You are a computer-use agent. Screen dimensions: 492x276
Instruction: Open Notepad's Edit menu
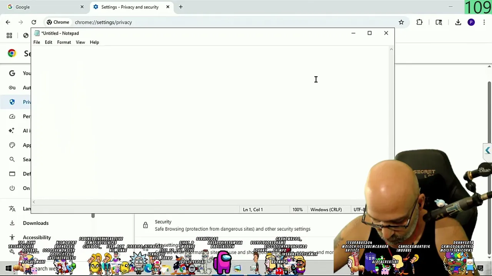pos(48,42)
